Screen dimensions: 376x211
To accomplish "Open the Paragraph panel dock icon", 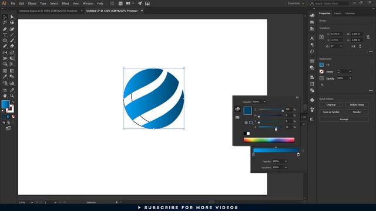I will [312, 45].
